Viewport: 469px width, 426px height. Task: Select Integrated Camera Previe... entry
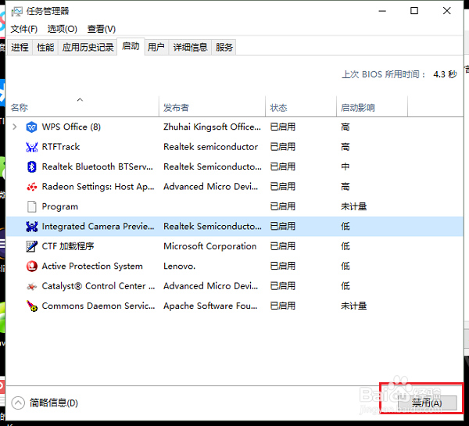(98, 227)
